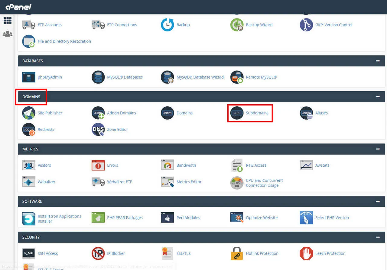
Task: Click the Leech Protection hand icon
Action: (306, 253)
